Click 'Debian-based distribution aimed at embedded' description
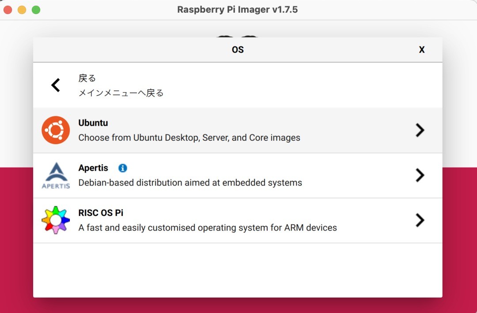 coord(190,183)
